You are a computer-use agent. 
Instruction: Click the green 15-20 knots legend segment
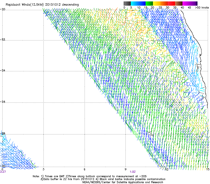pos(149,3)
